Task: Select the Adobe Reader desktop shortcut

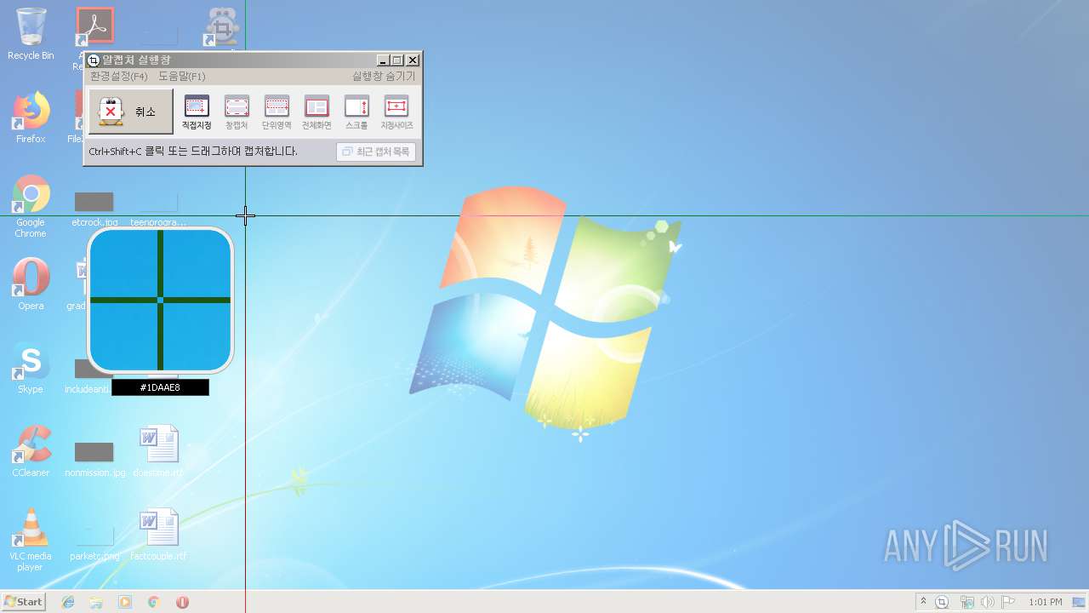Action: [x=94, y=27]
